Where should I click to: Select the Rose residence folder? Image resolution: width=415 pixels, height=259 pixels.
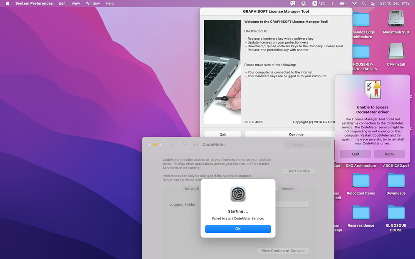pyautogui.click(x=361, y=213)
